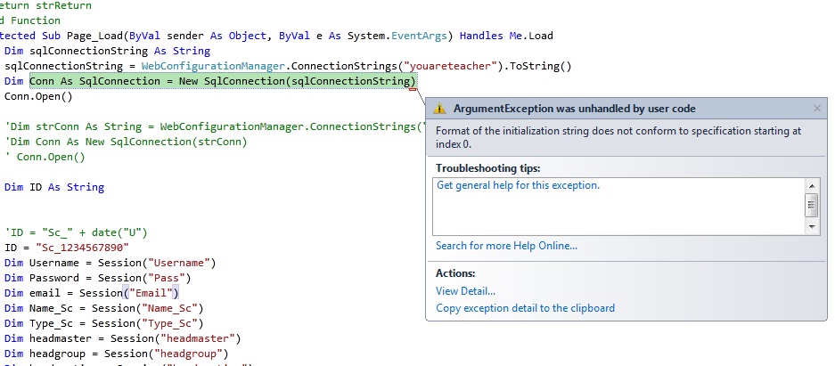
Task: Click the commented ' Conn.Open()' line
Action: (x=45, y=157)
